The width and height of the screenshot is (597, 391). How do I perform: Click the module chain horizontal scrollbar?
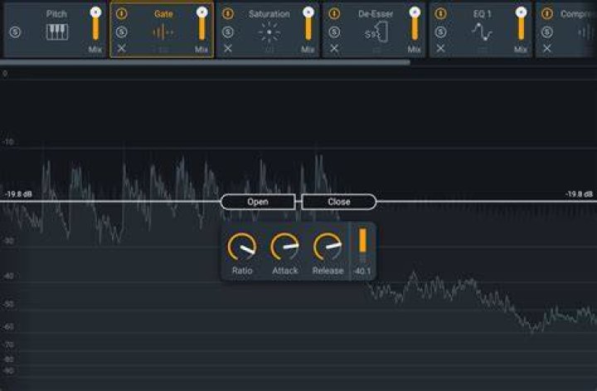pos(205,62)
